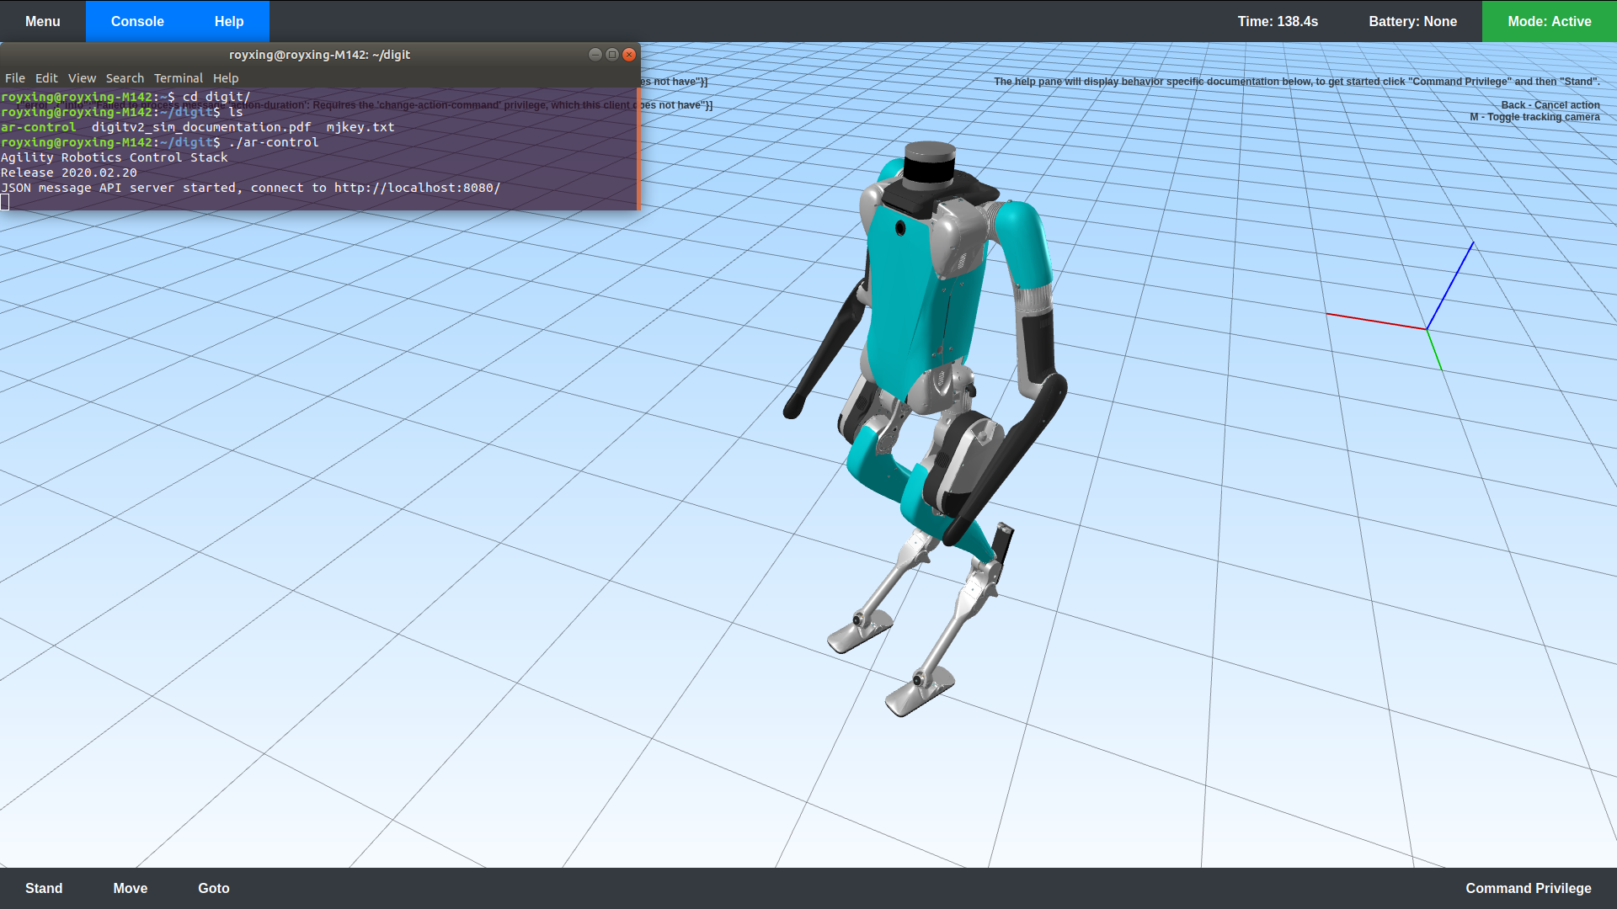Click 'Release 2020.02.20' line in terminal
Image resolution: width=1617 pixels, height=909 pixels.
(69, 173)
